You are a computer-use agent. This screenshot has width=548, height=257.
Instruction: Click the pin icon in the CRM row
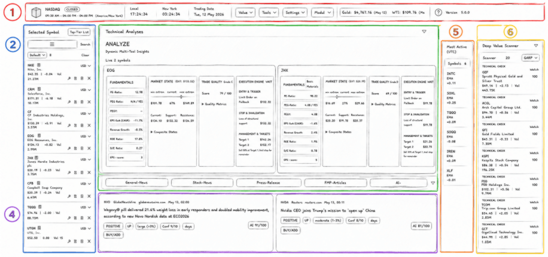69,102
